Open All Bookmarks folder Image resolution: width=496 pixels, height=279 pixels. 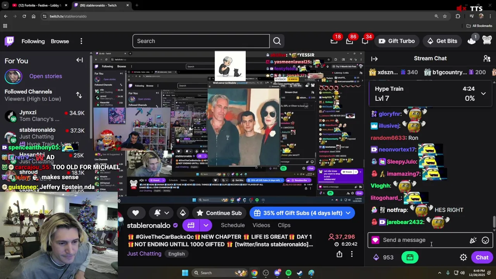pos(479,26)
